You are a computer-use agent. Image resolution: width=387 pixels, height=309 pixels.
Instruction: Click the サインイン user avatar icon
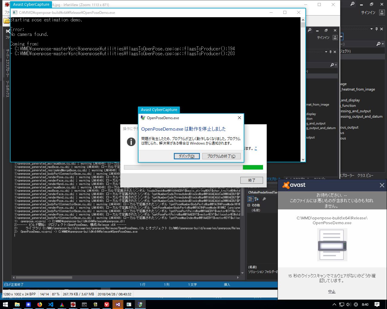382,12
